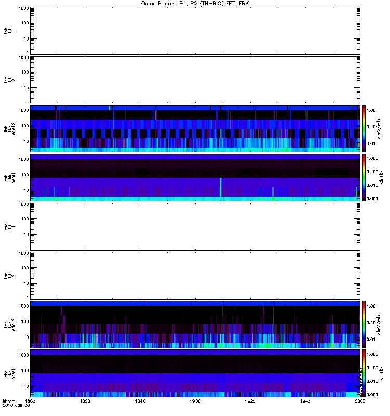Click the '1940' time axis label
390x416 pixels.
pos(305,401)
